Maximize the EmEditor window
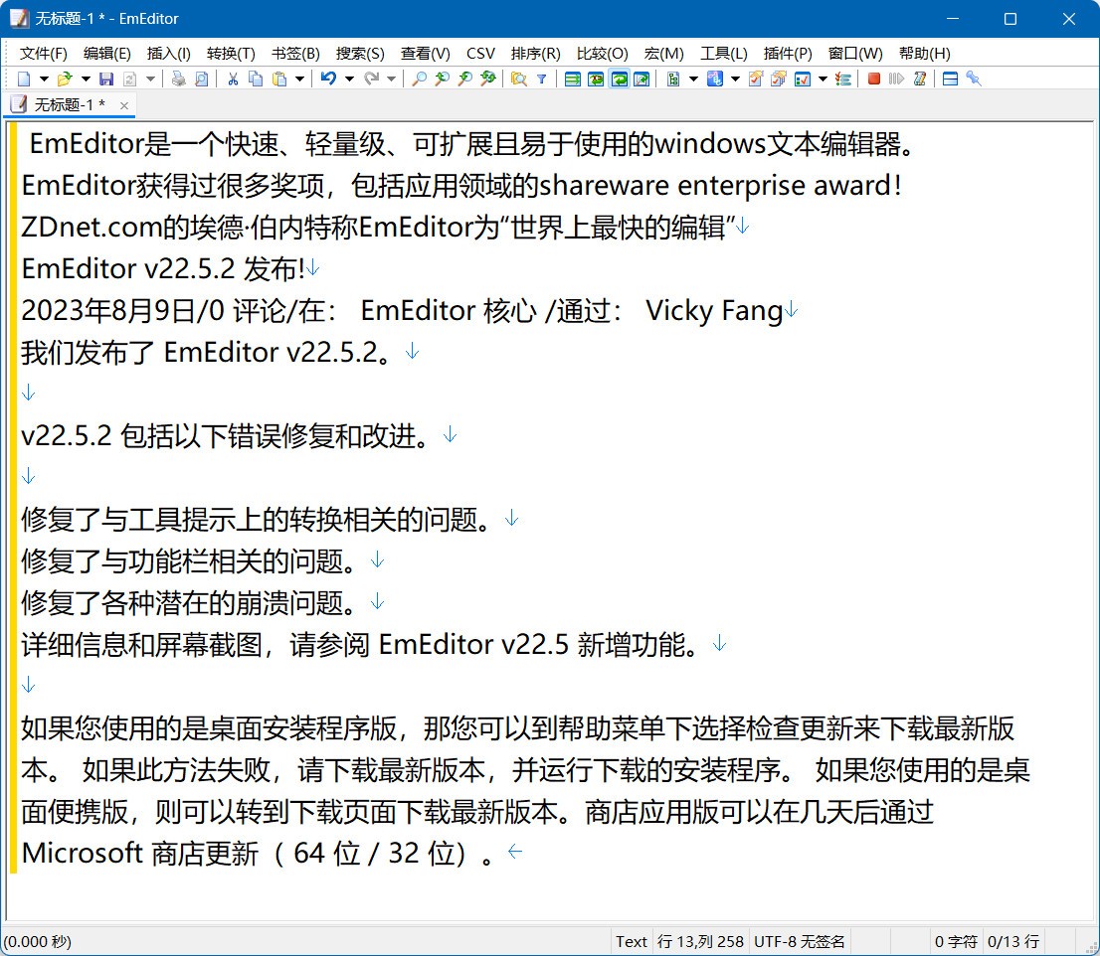The width and height of the screenshot is (1100, 956). pos(1010,19)
